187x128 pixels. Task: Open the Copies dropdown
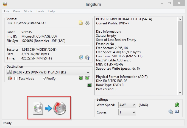click(127, 112)
